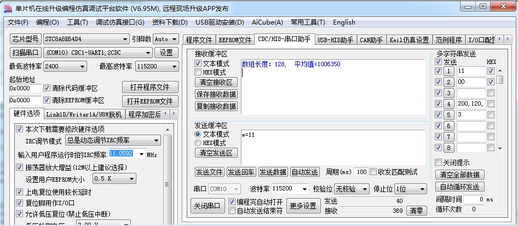Click 保存接收数据 button

coord(216,94)
